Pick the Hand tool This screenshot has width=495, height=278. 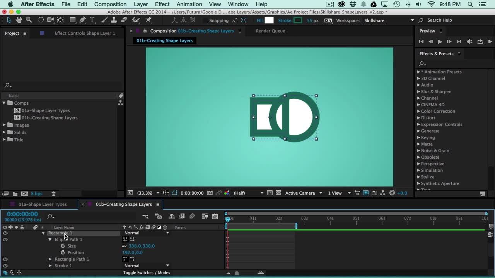[19, 20]
